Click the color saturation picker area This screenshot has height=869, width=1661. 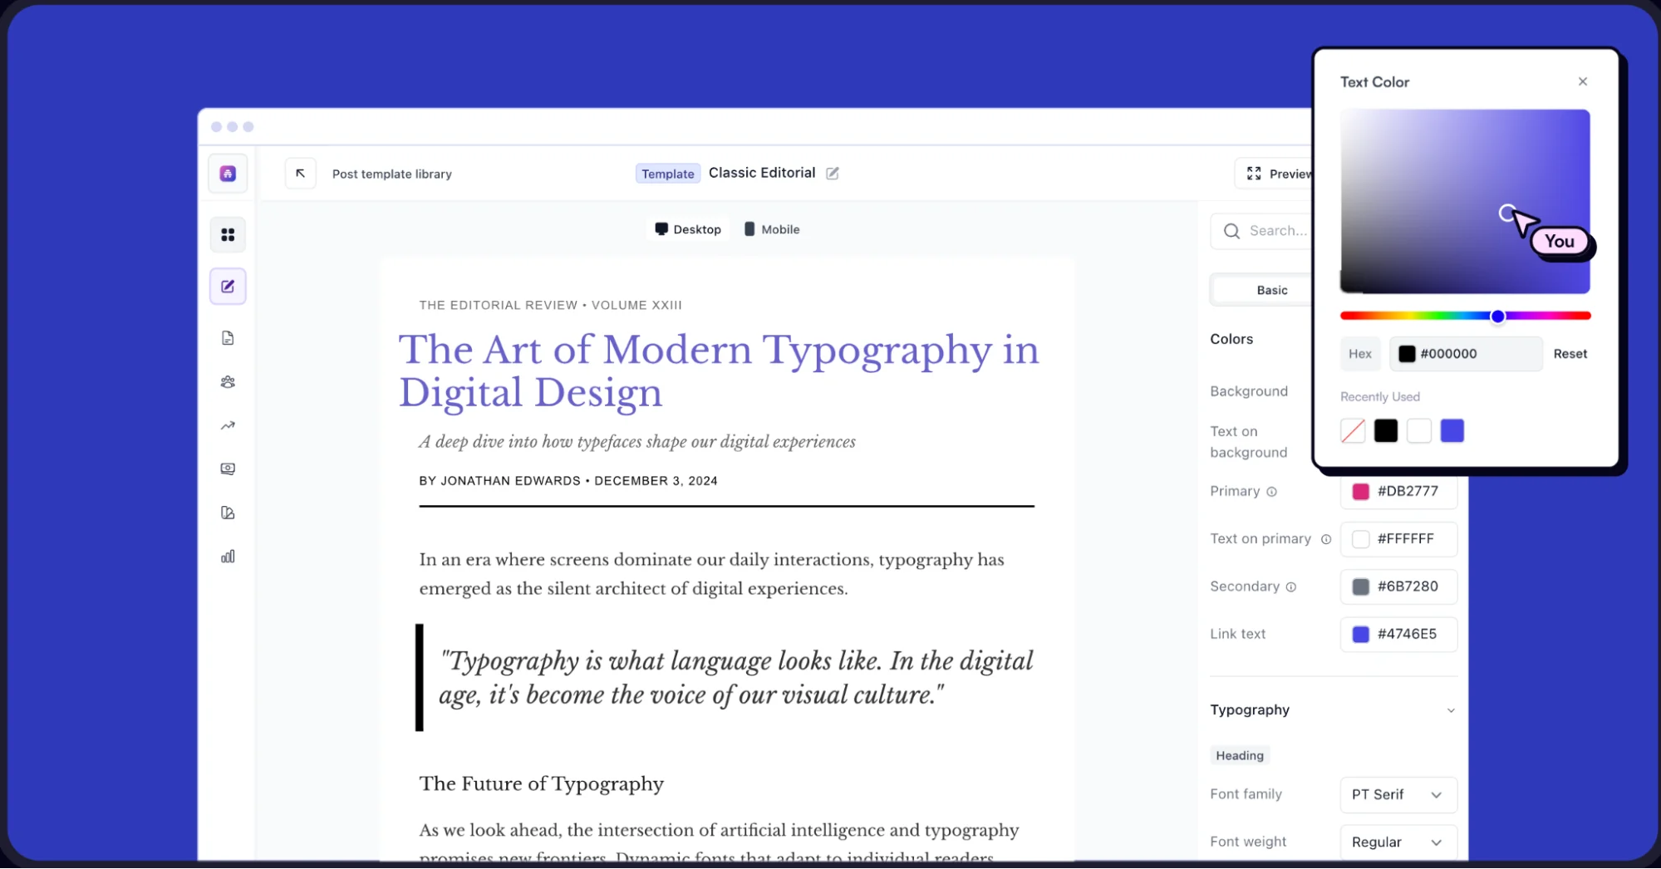(x=1465, y=202)
